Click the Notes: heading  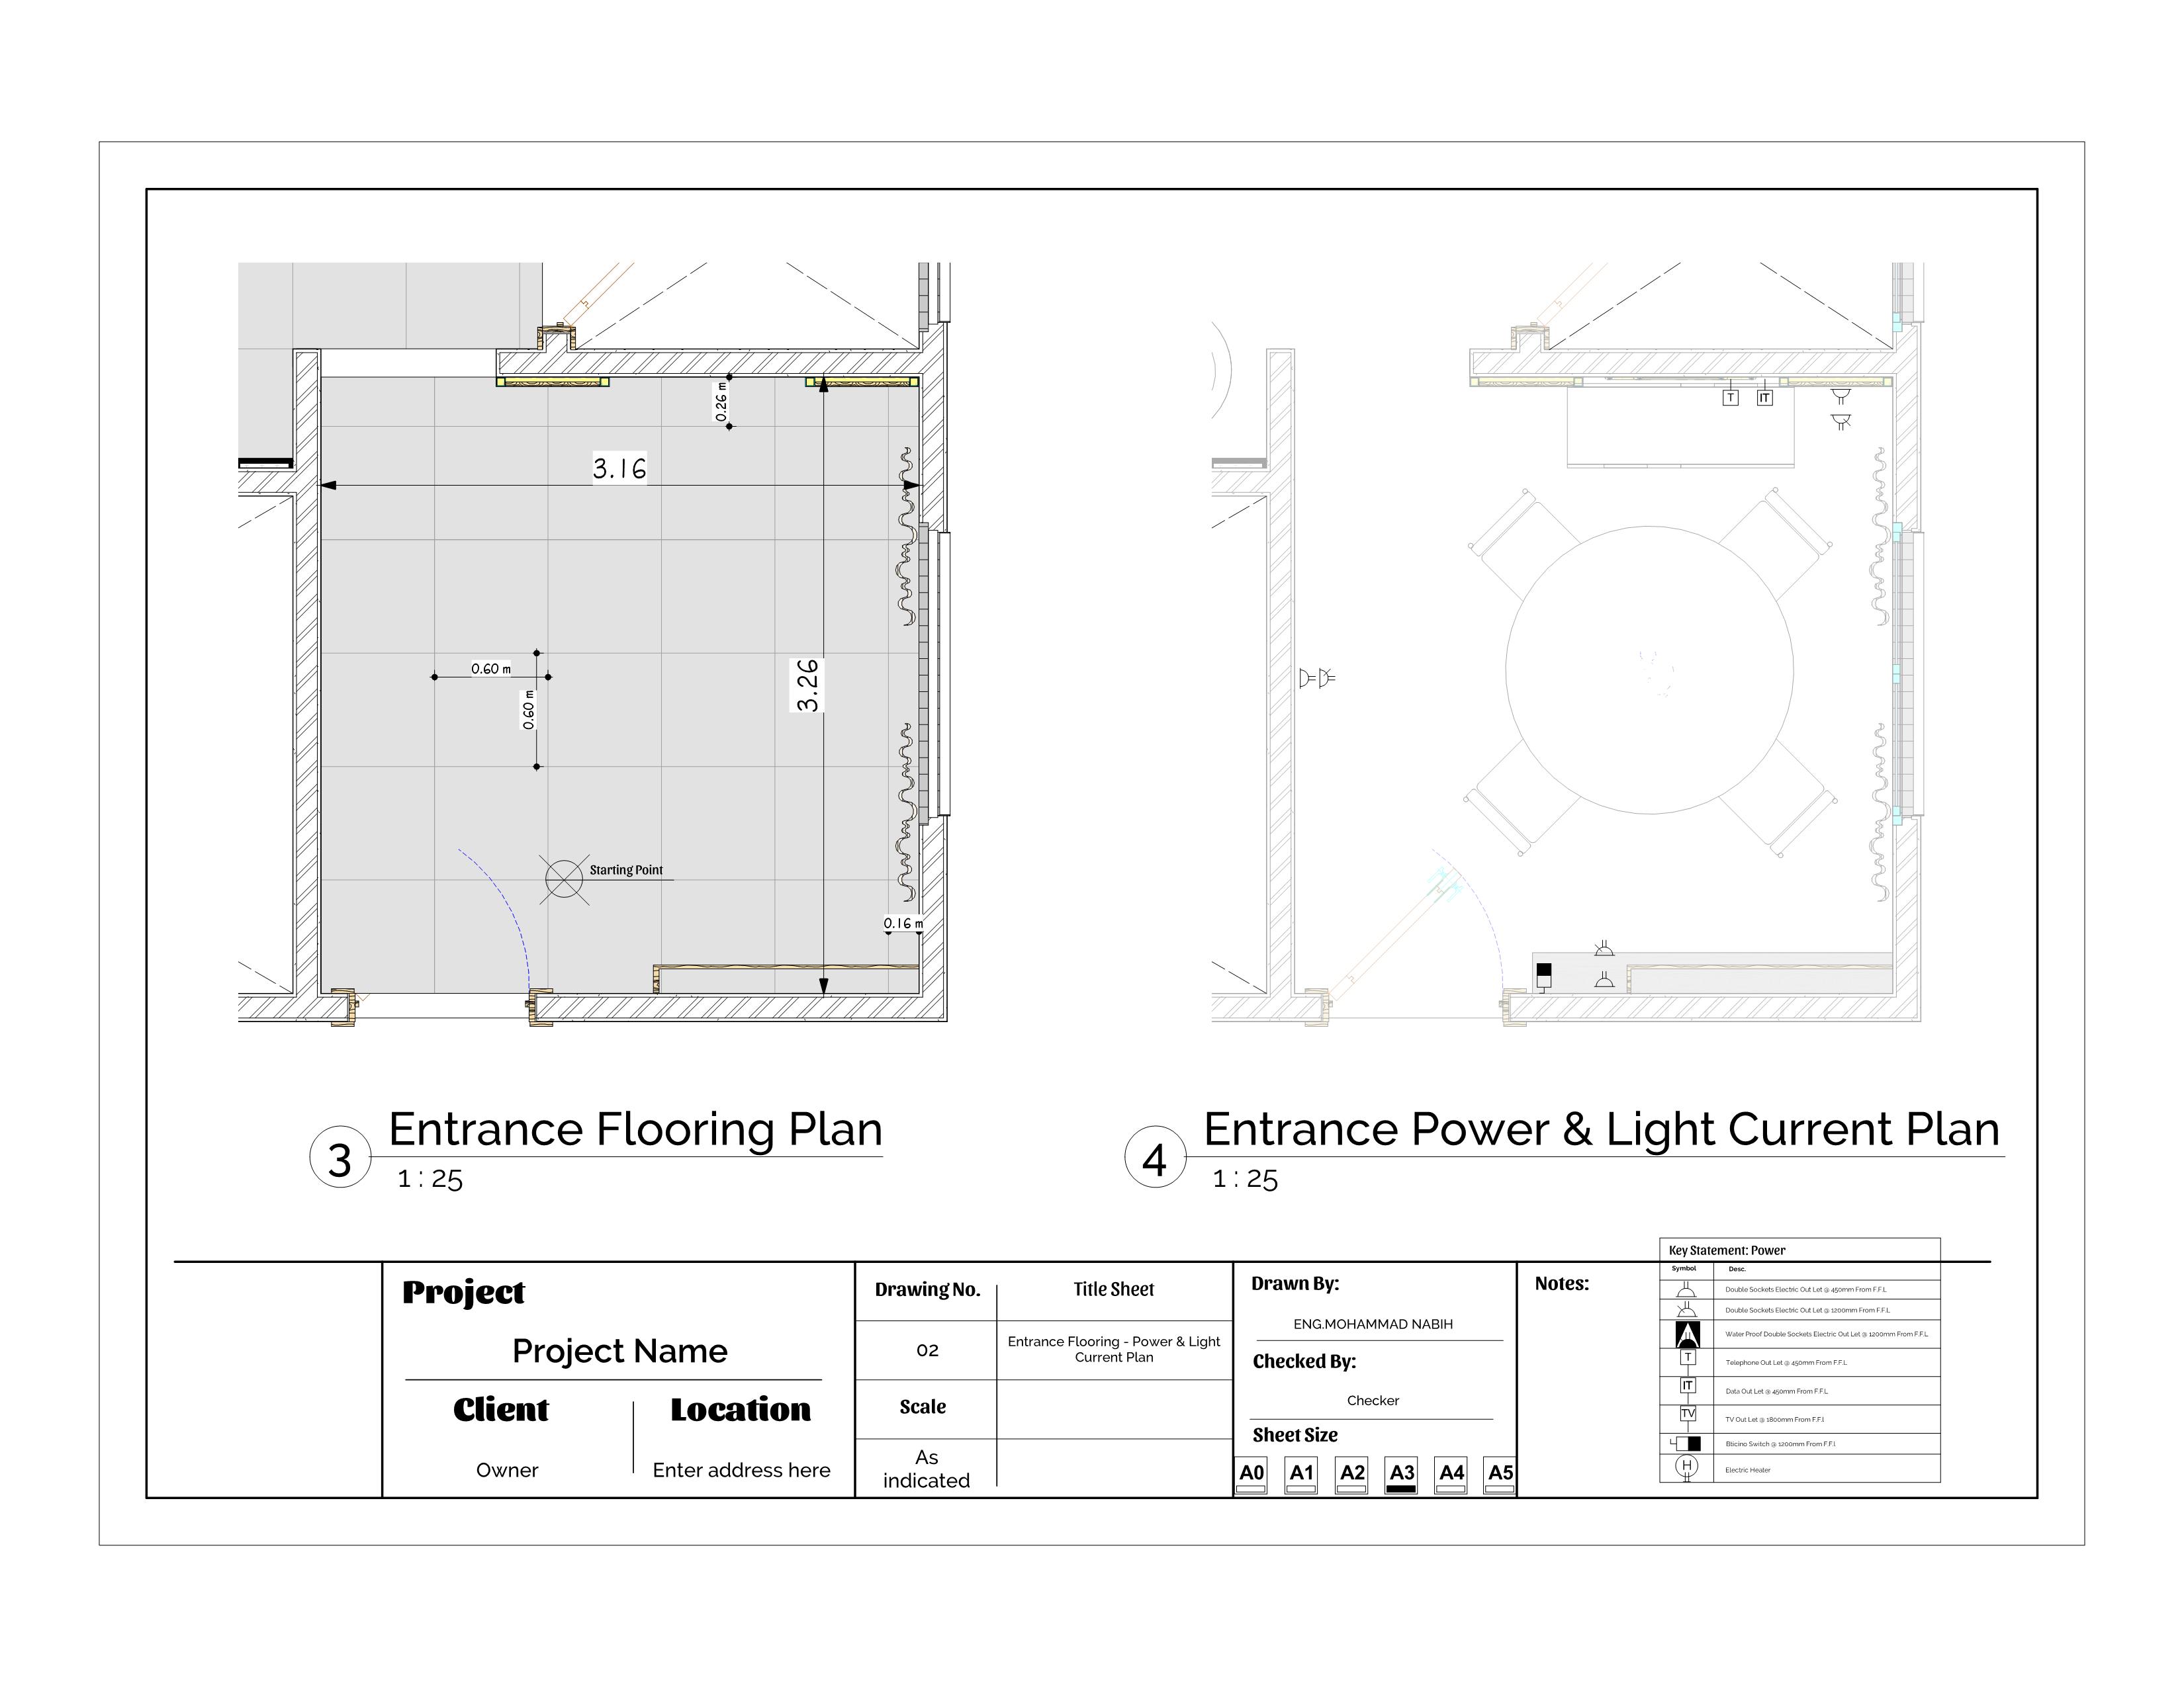point(1562,1283)
